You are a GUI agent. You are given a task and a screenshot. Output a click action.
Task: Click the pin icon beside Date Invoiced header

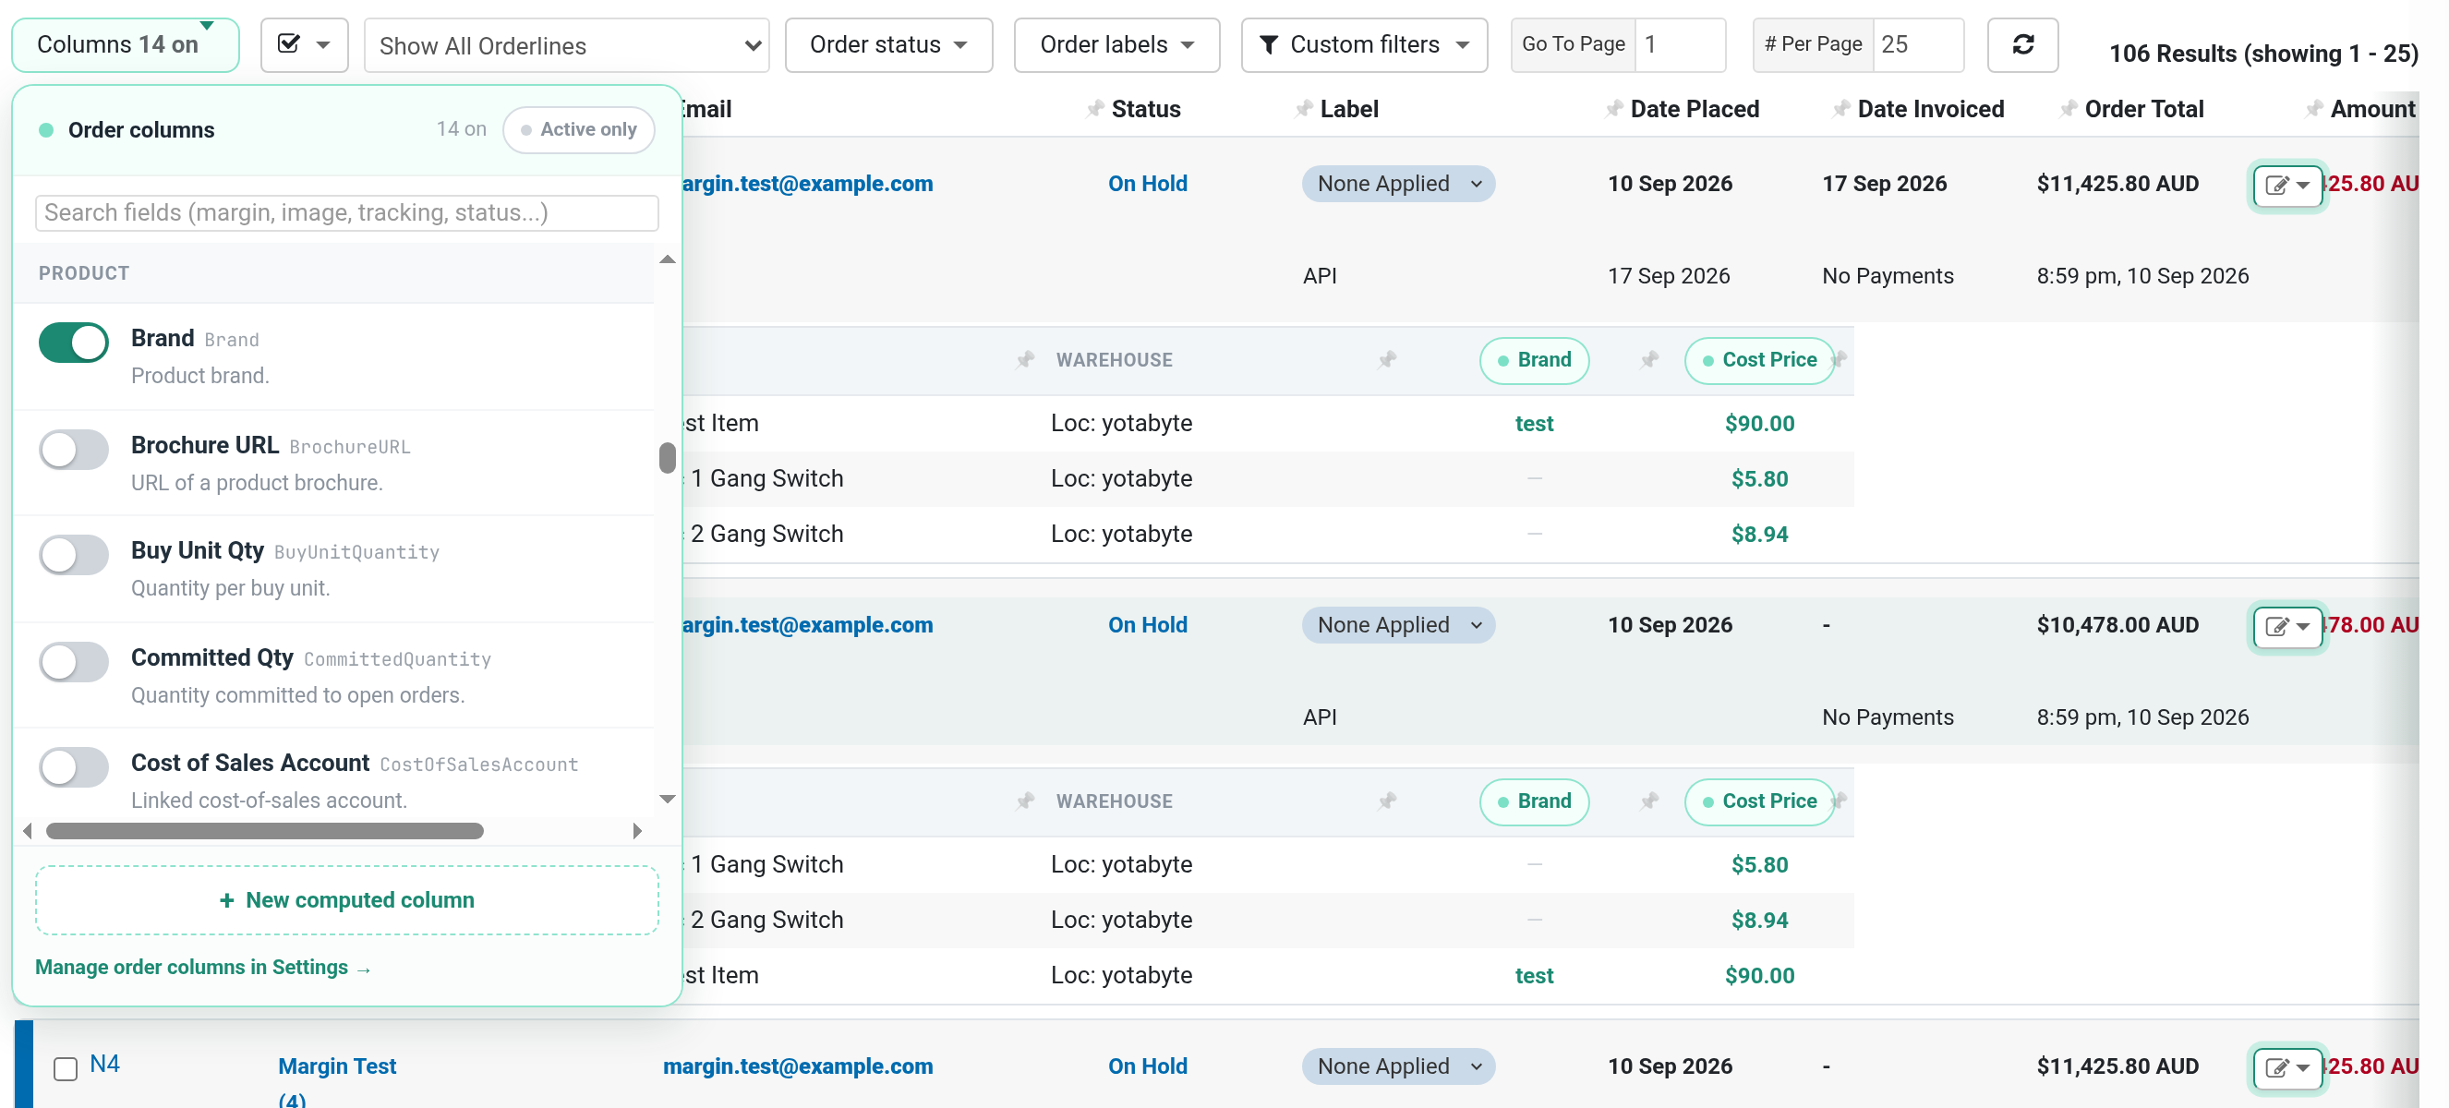pyautogui.click(x=1840, y=109)
